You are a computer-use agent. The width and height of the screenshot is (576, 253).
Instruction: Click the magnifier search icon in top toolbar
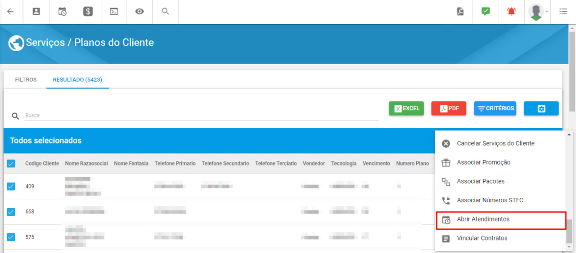(166, 12)
